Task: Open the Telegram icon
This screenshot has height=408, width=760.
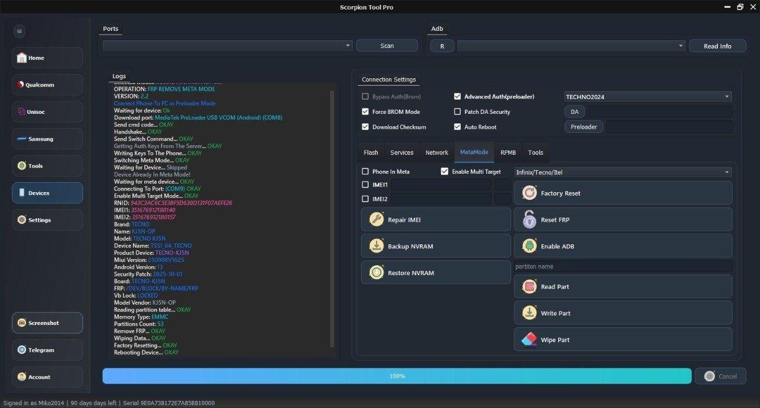Action: click(x=22, y=350)
